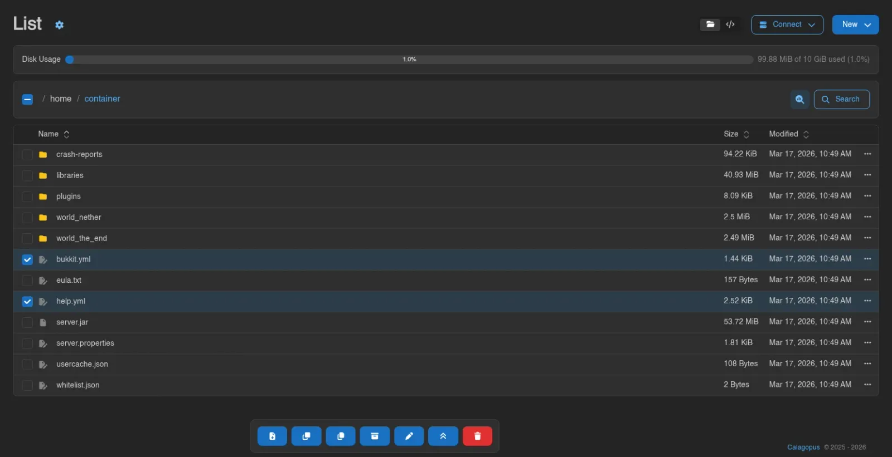Sort the file list by Modified date
The height and width of the screenshot is (457, 892).
click(x=789, y=134)
